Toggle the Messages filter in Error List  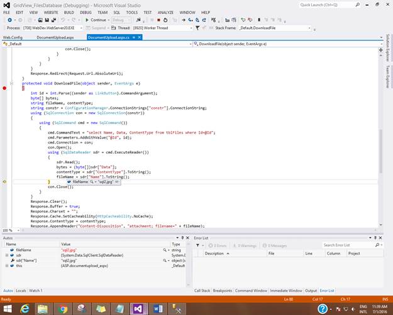[275, 245]
